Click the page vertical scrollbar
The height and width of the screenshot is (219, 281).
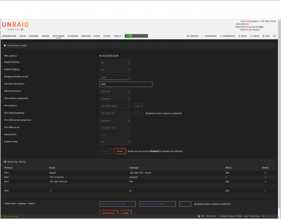coord(279,115)
